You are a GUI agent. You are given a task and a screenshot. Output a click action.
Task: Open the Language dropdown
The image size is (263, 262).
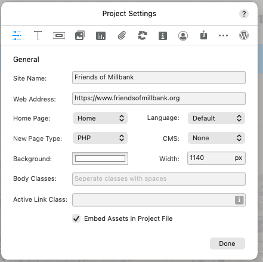(x=216, y=118)
